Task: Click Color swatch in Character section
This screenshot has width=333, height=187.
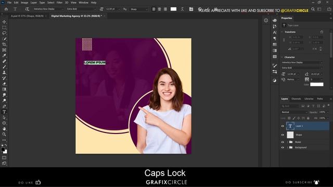Action: (x=317, y=84)
